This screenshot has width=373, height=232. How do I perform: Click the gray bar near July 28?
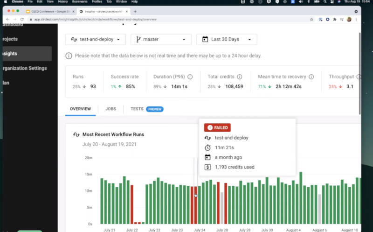coord(222,208)
